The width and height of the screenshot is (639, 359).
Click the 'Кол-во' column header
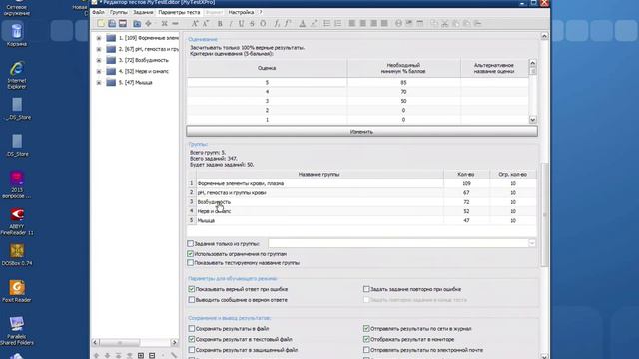coord(466,175)
